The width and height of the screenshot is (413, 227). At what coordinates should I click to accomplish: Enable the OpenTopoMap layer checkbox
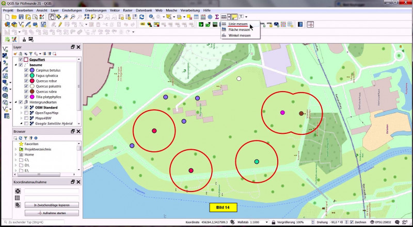pyautogui.click(x=26, y=113)
